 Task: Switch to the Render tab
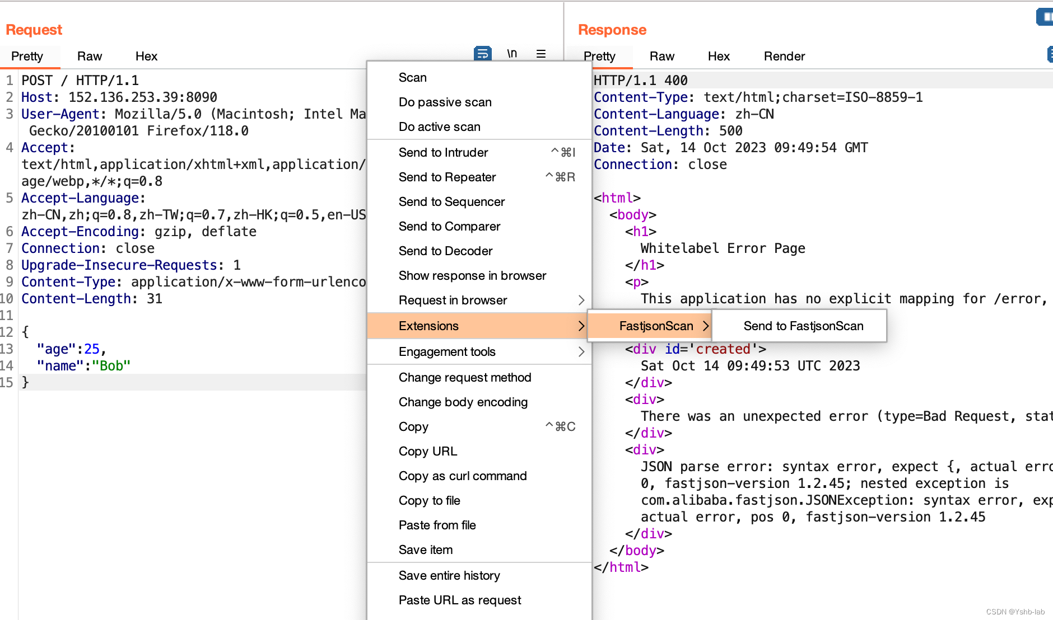[784, 56]
